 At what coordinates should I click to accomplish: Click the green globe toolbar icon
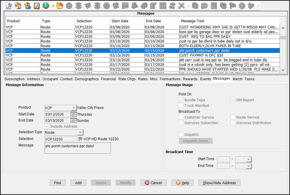46,6
